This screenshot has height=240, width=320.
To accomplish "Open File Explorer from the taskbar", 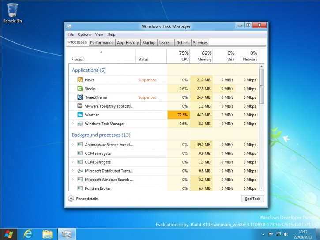I will pyautogui.click(x=48, y=234).
